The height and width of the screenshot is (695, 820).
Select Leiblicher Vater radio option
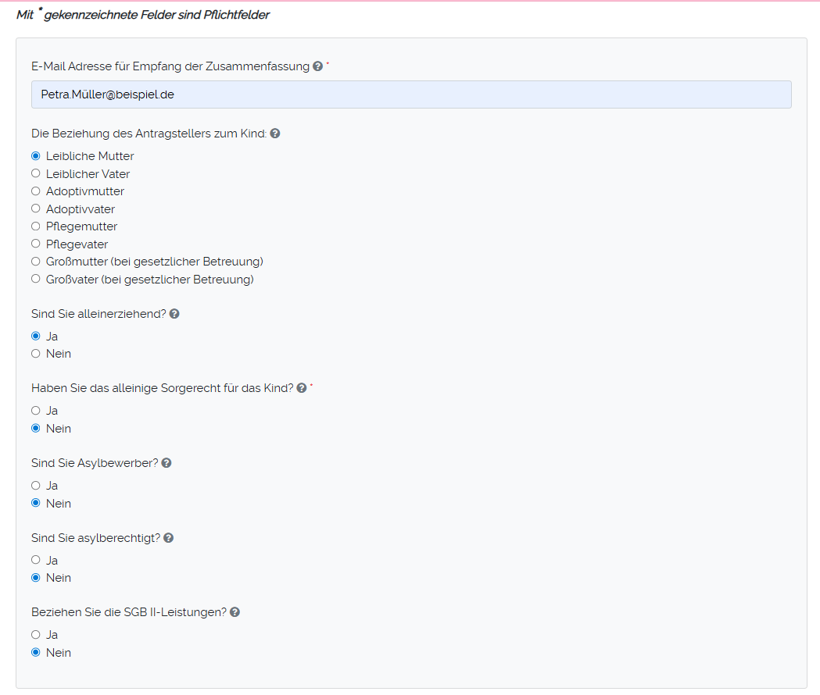(35, 173)
